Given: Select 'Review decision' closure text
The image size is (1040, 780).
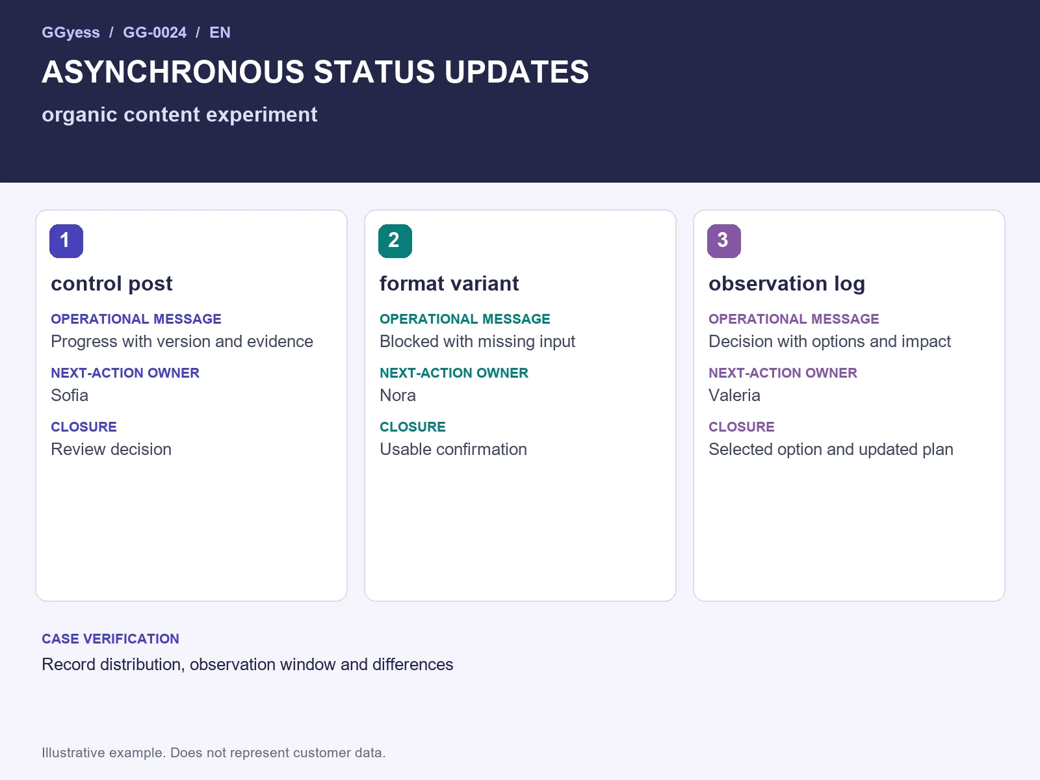Looking at the screenshot, I should tap(111, 449).
